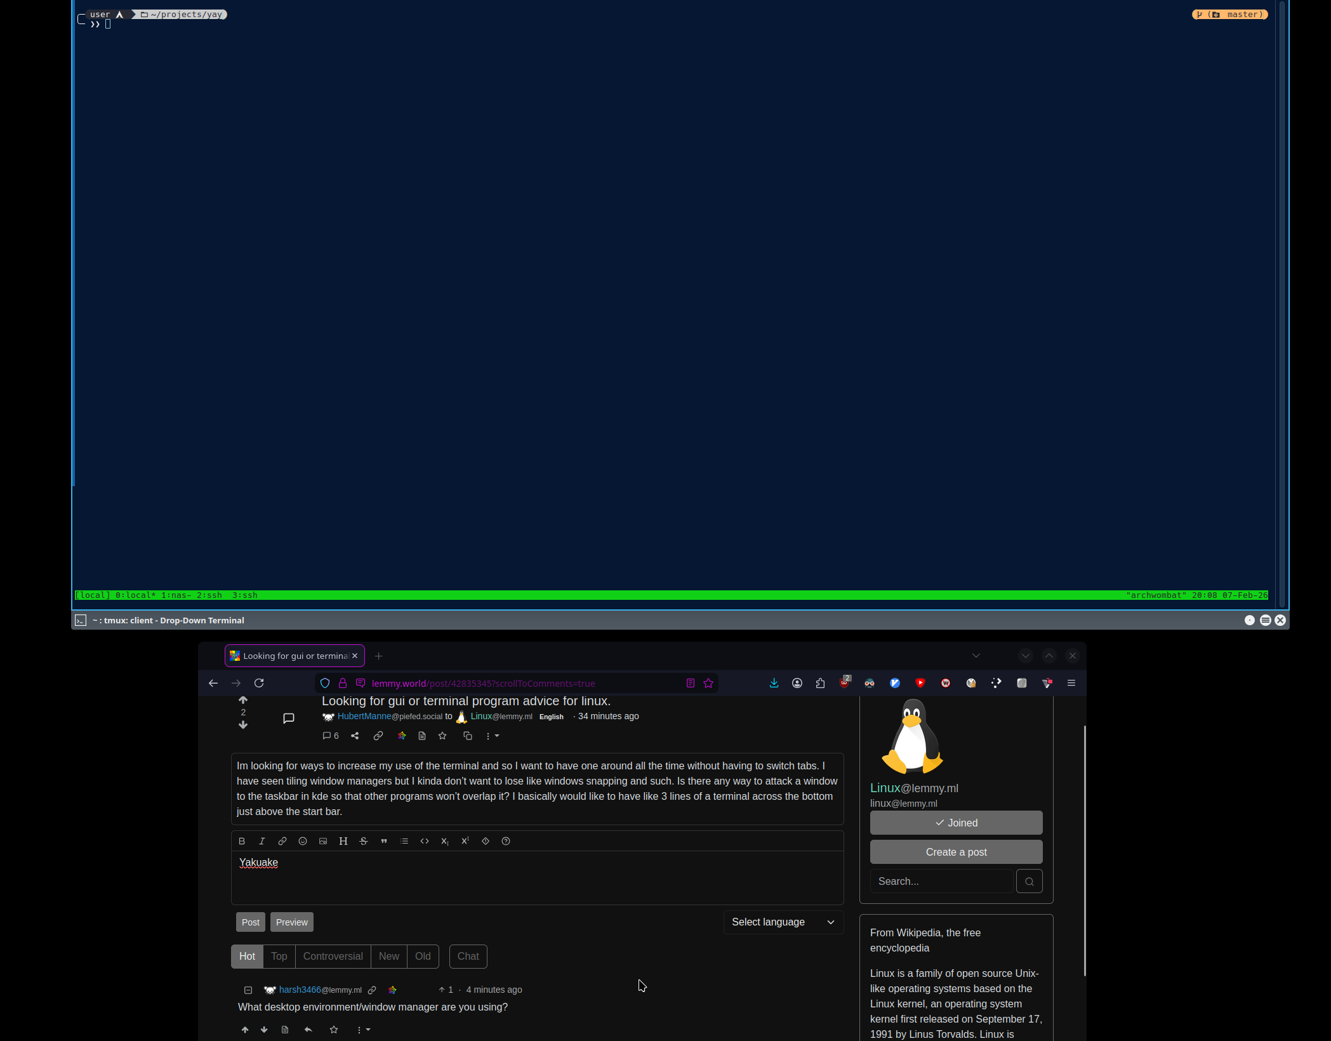The image size is (1331, 1041).
Task: Insert a spoiler using the editor toolbar
Action: pos(486,841)
